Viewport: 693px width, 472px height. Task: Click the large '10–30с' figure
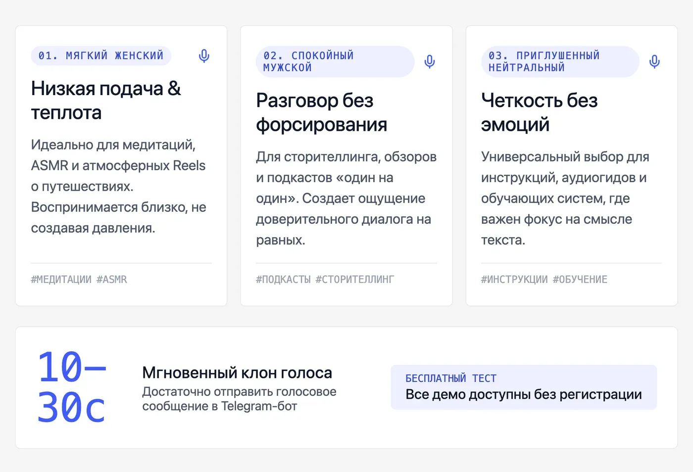72,387
